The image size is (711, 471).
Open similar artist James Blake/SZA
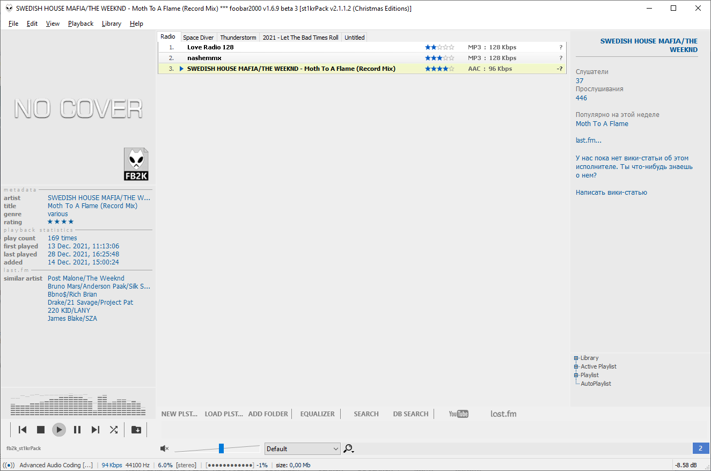coord(72,319)
